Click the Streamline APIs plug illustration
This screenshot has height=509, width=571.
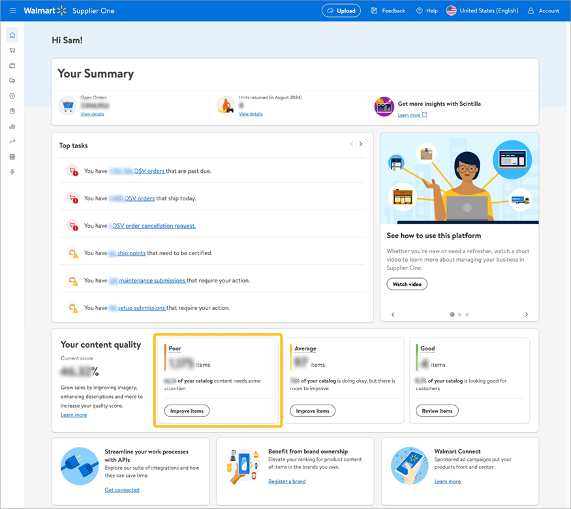[x=80, y=466]
